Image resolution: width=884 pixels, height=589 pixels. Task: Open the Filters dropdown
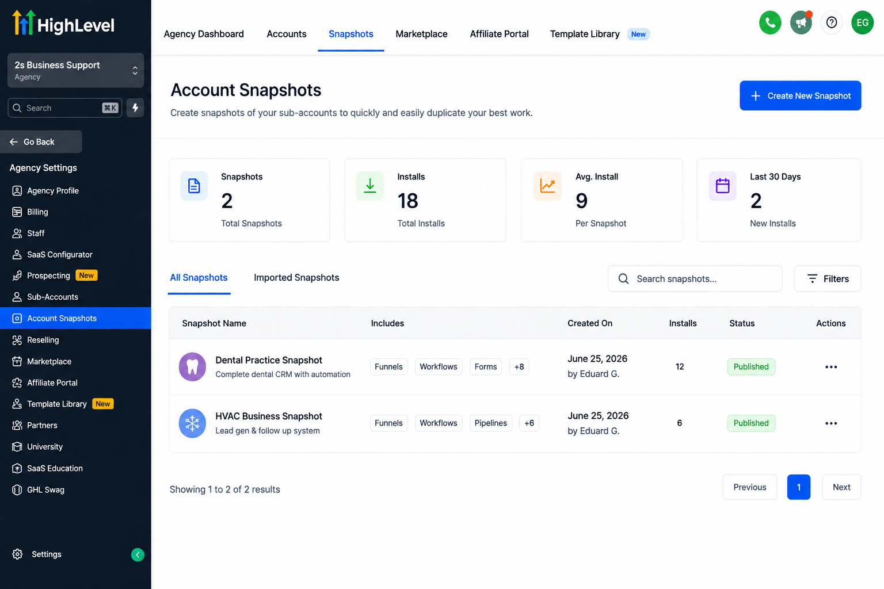pyautogui.click(x=827, y=278)
